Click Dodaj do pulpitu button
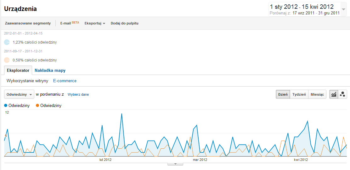Viewport: 350px width, 170px height. click(124, 23)
